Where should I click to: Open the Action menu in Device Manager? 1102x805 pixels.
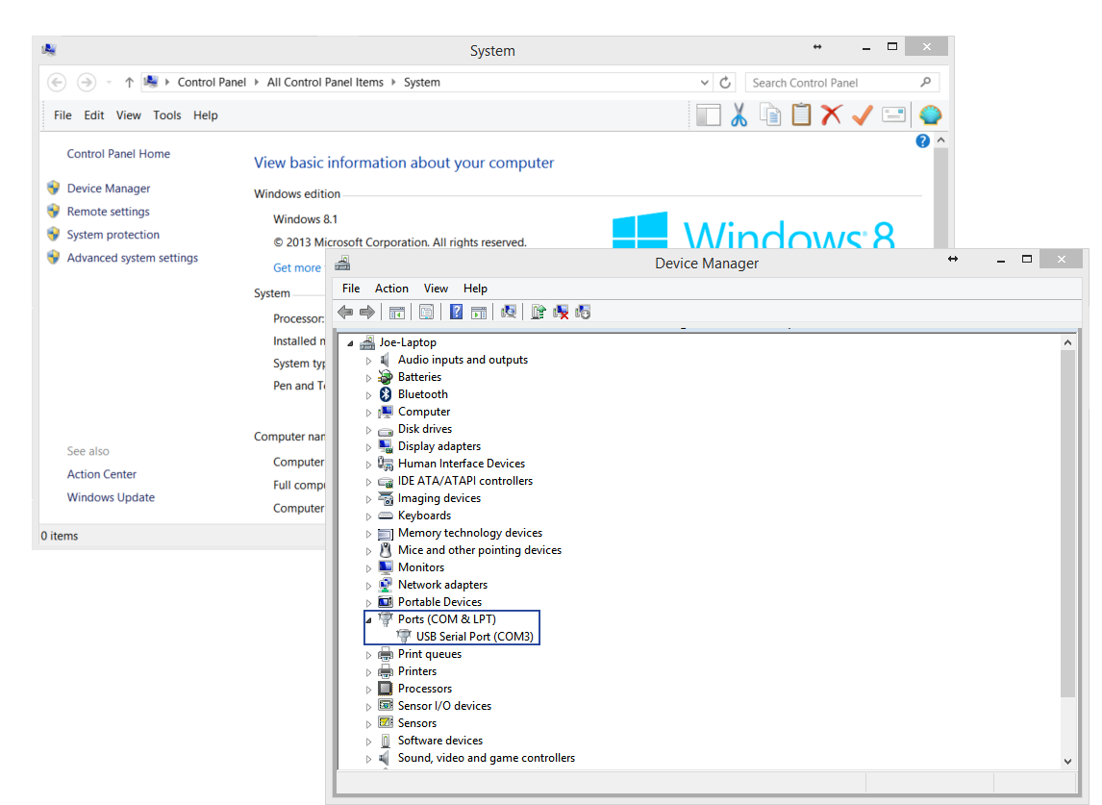click(391, 288)
